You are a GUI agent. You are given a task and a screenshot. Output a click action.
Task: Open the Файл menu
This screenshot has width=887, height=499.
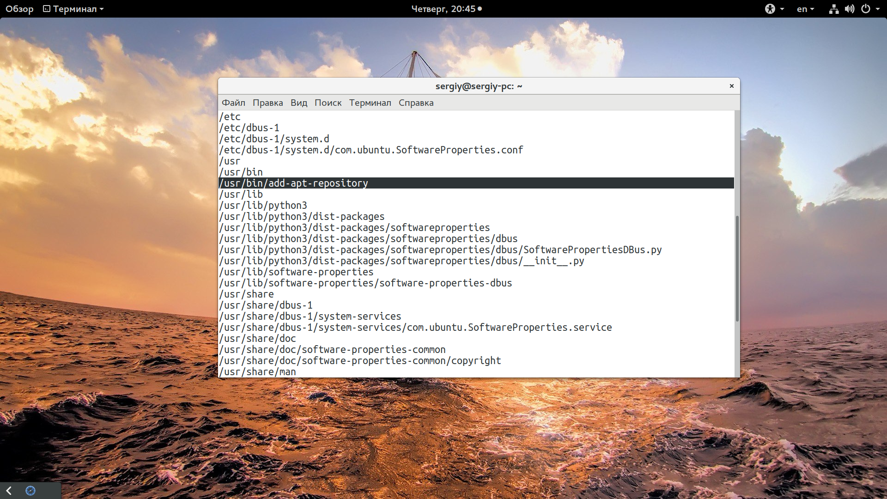pos(233,103)
